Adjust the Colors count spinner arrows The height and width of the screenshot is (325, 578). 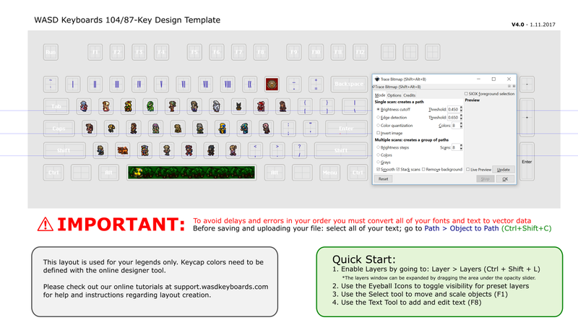pyautogui.click(x=461, y=126)
